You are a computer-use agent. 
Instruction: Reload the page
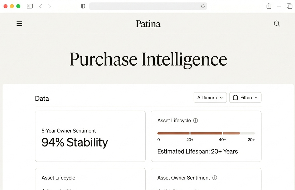203,6
